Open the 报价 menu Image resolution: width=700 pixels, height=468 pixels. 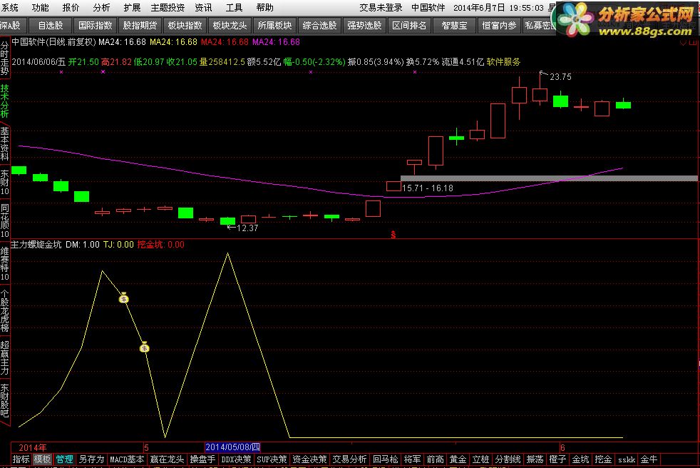(71, 8)
